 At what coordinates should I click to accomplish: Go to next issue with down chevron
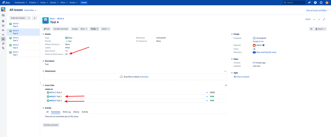[319, 19]
